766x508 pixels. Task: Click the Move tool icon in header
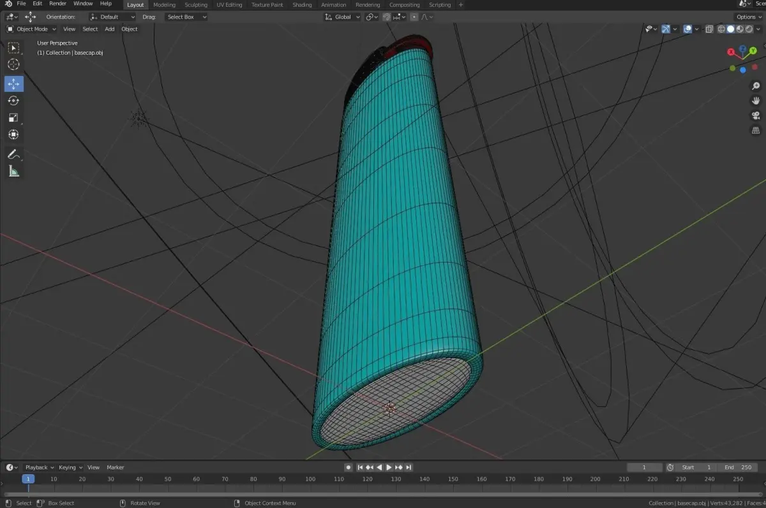(30, 17)
